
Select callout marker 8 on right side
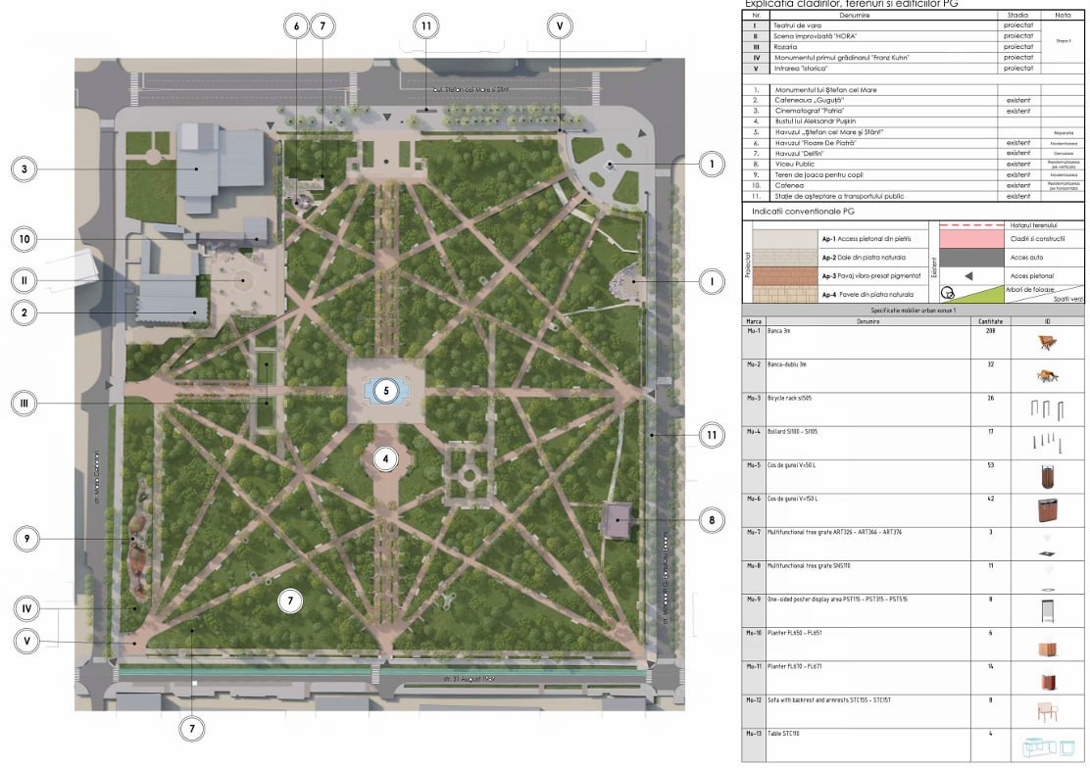pyautogui.click(x=711, y=521)
